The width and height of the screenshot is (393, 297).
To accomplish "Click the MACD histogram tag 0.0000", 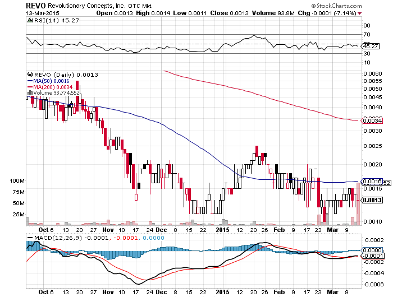I will pyautogui.click(x=372, y=250).
